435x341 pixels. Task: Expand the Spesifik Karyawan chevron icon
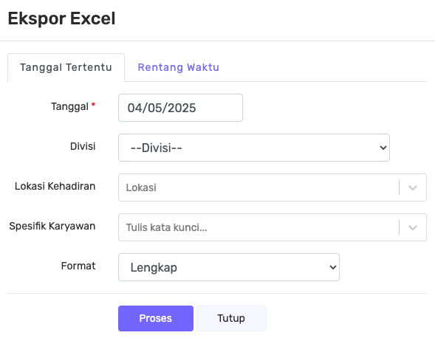(x=413, y=227)
